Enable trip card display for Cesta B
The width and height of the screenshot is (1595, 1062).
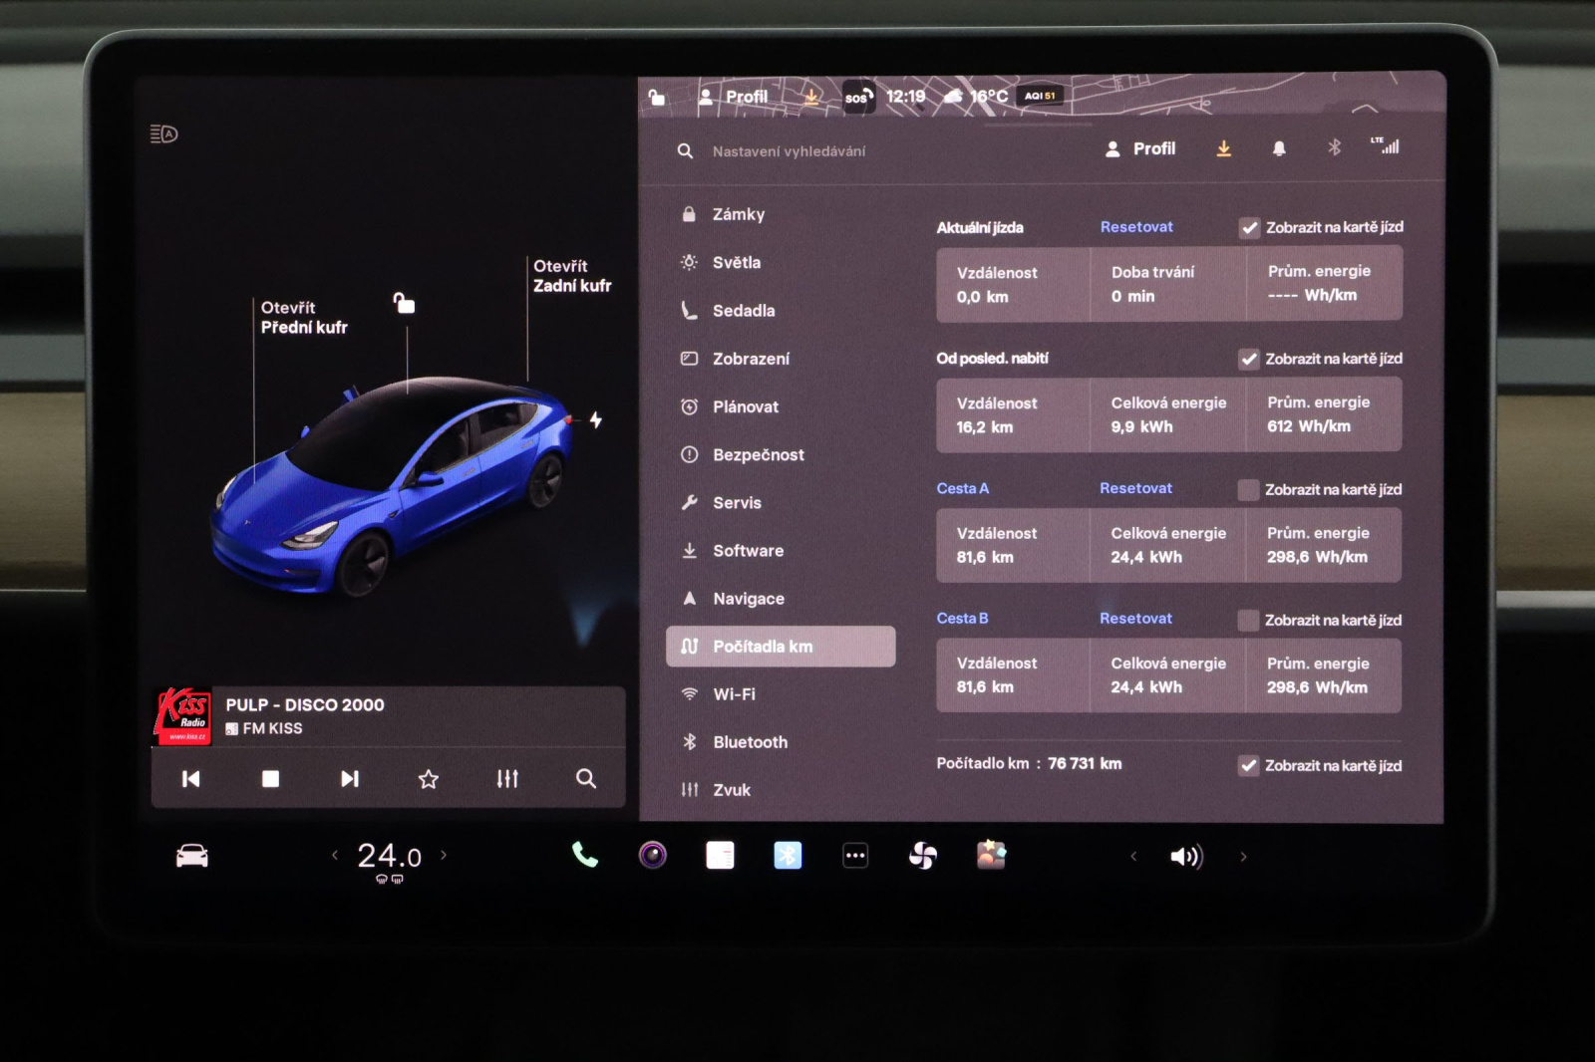(x=1248, y=620)
